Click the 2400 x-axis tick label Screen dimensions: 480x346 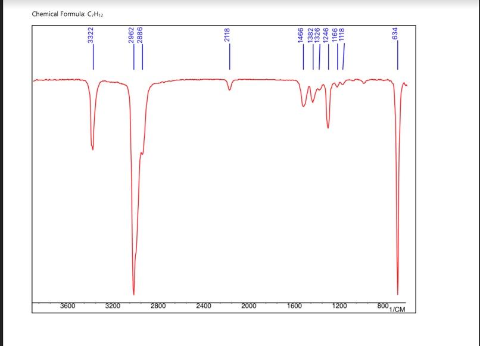pos(204,306)
